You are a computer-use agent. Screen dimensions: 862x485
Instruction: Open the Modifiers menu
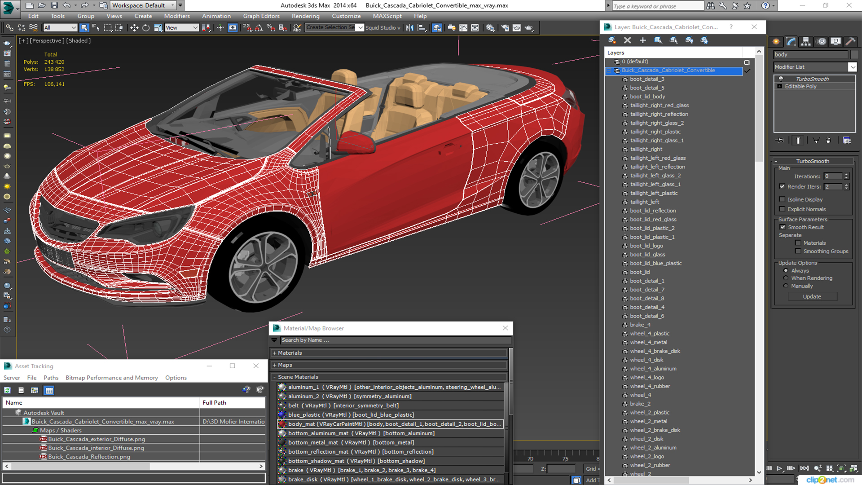pyautogui.click(x=177, y=16)
